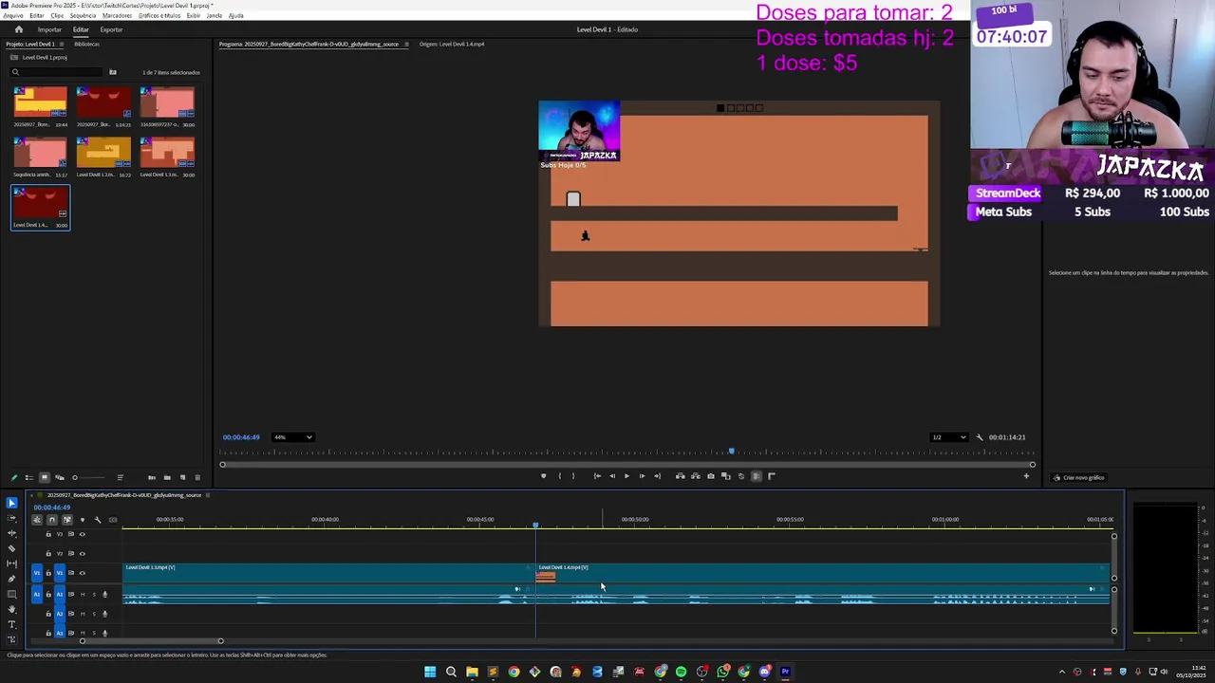Open the program monitor button editor plus

tap(1026, 476)
